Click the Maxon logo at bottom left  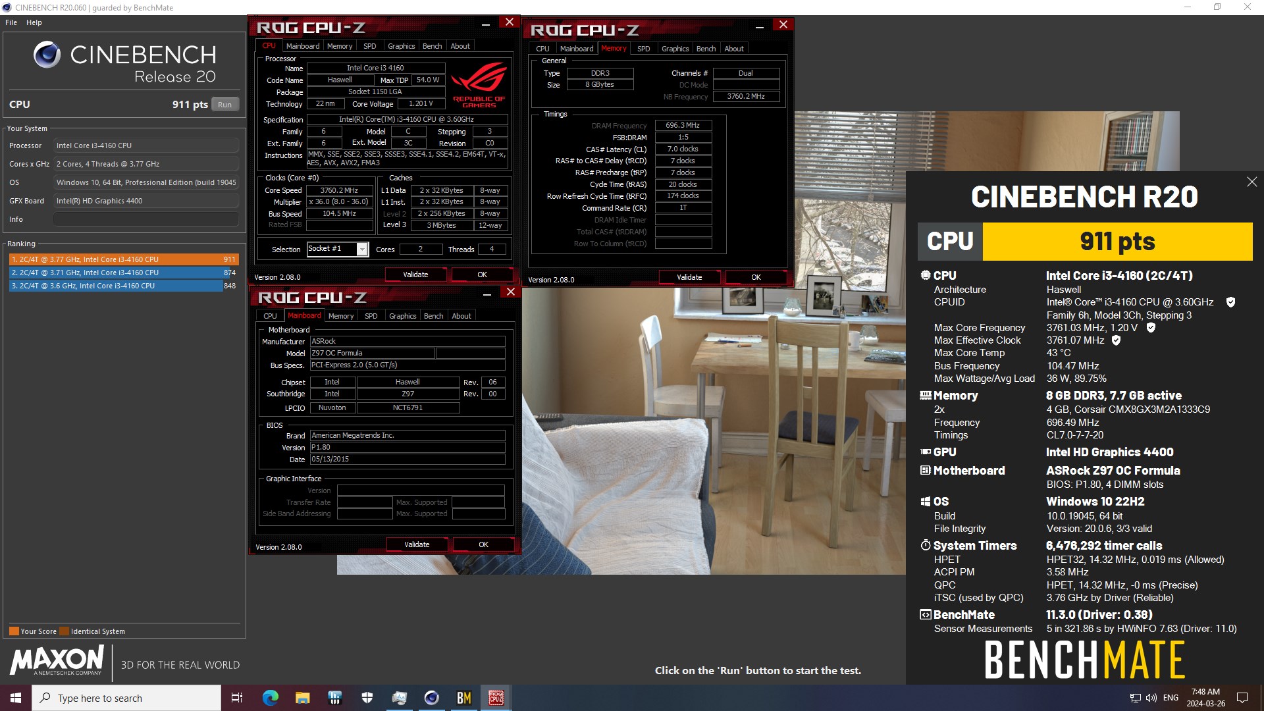[x=57, y=660]
